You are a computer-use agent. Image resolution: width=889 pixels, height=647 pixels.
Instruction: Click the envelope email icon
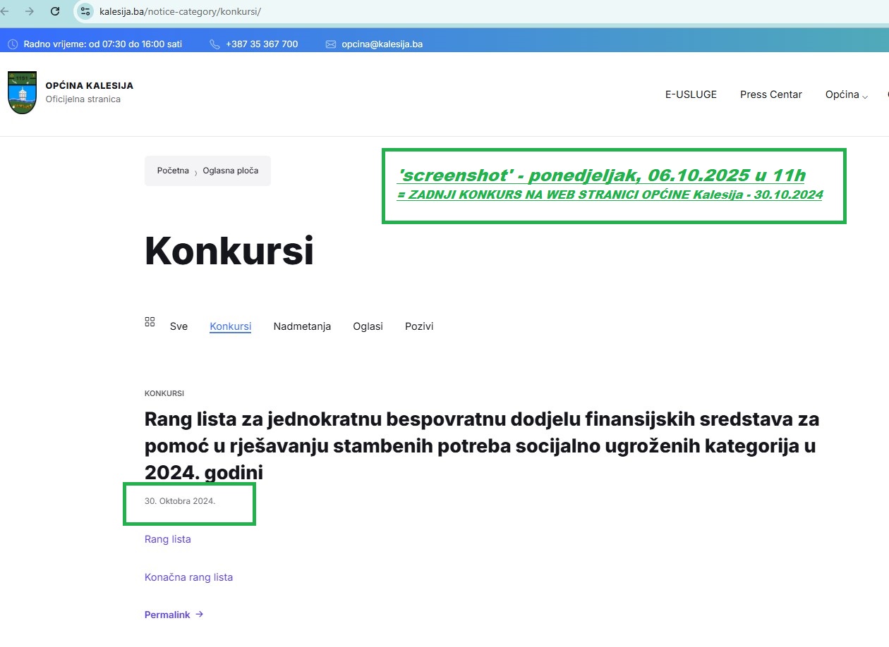point(331,44)
